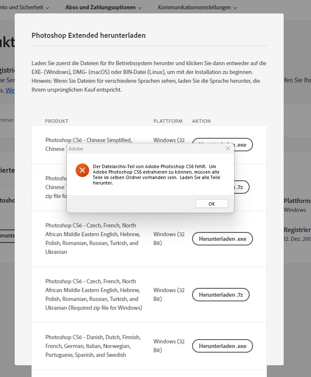This screenshot has height=377, width=311.
Task: Click the chevron beside Abos und Zahlungsoptionen
Action: tap(140, 7)
